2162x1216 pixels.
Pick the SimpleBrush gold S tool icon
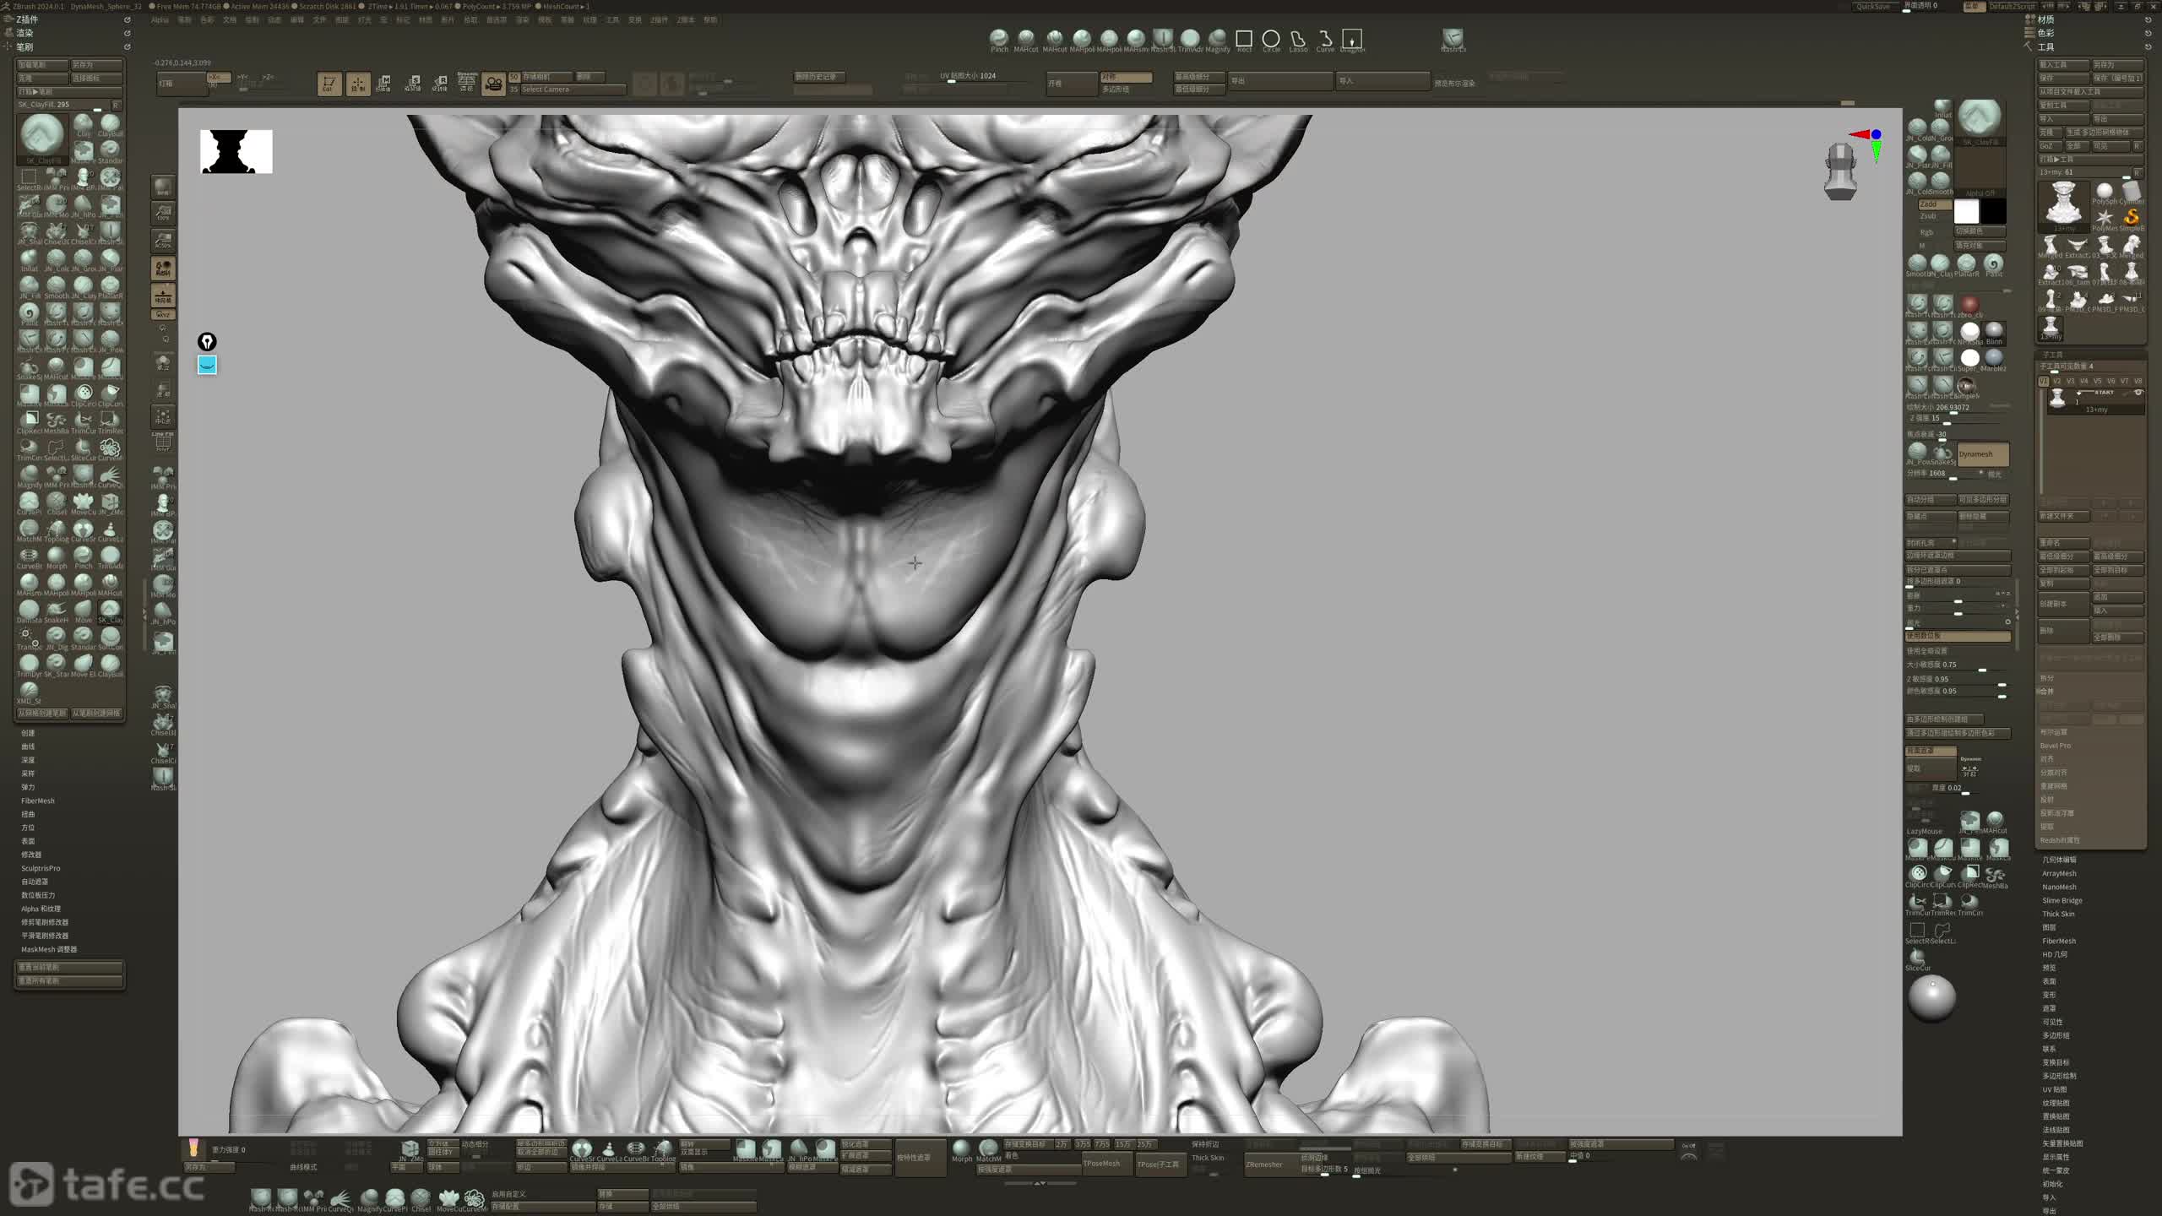2132,218
